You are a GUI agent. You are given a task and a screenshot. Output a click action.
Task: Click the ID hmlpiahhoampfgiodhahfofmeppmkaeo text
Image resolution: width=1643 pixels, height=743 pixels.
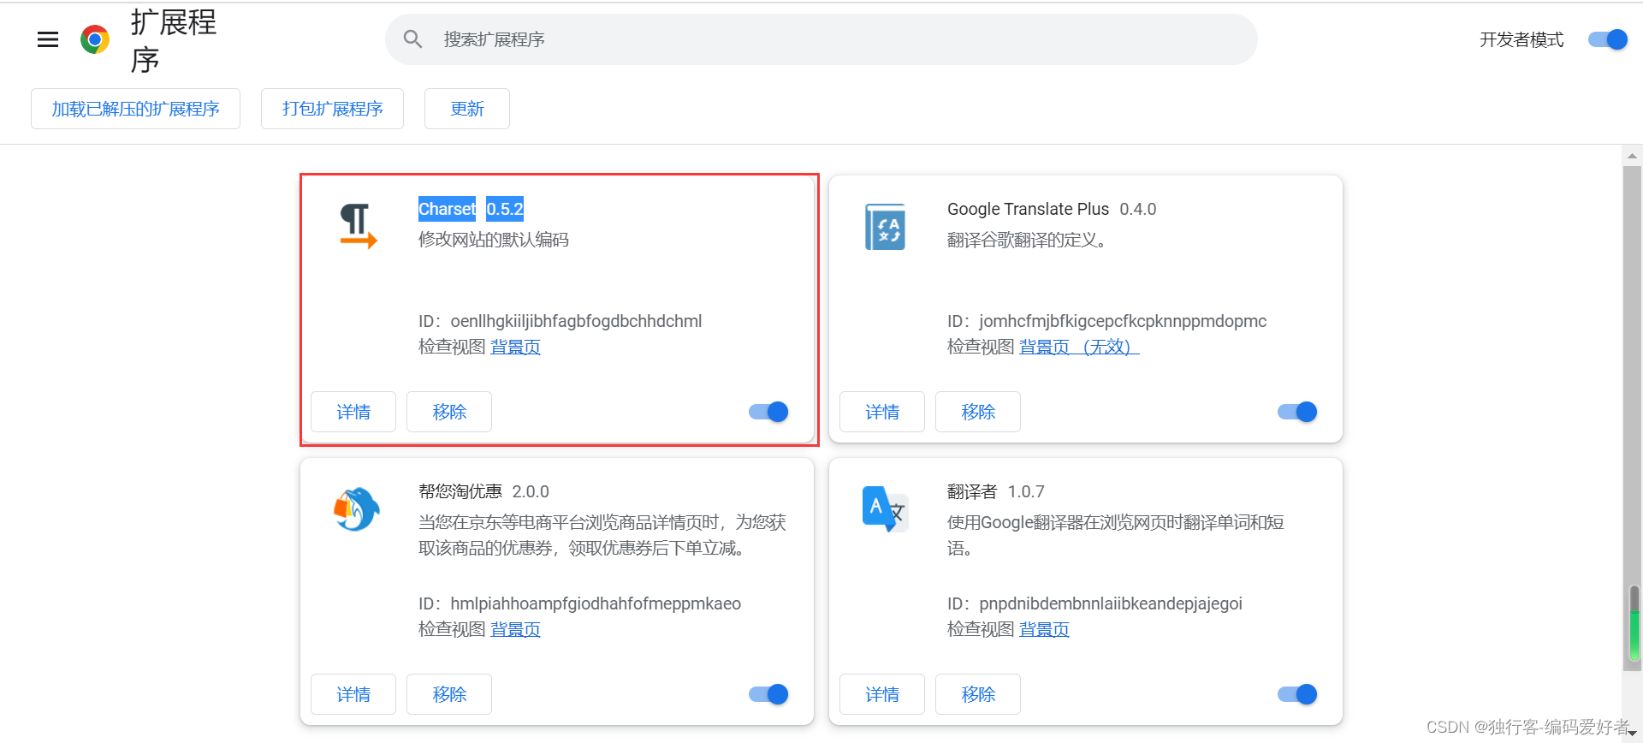click(x=596, y=603)
